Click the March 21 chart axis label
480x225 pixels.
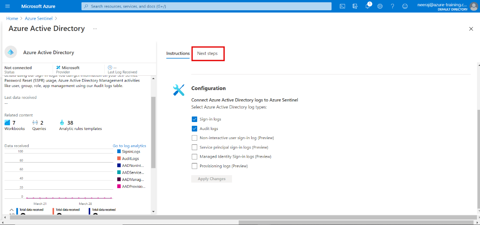click(41, 204)
